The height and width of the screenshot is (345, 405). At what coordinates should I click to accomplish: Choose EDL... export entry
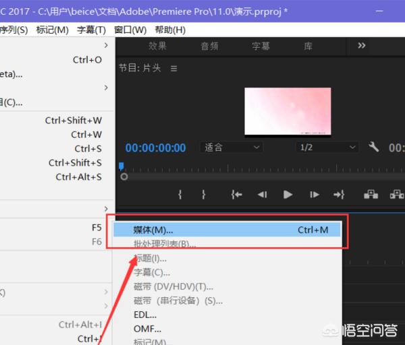pyautogui.click(x=227, y=315)
